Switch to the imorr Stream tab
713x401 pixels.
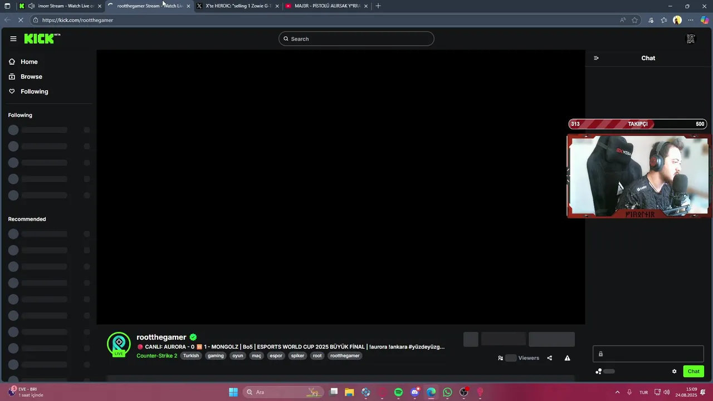point(60,6)
